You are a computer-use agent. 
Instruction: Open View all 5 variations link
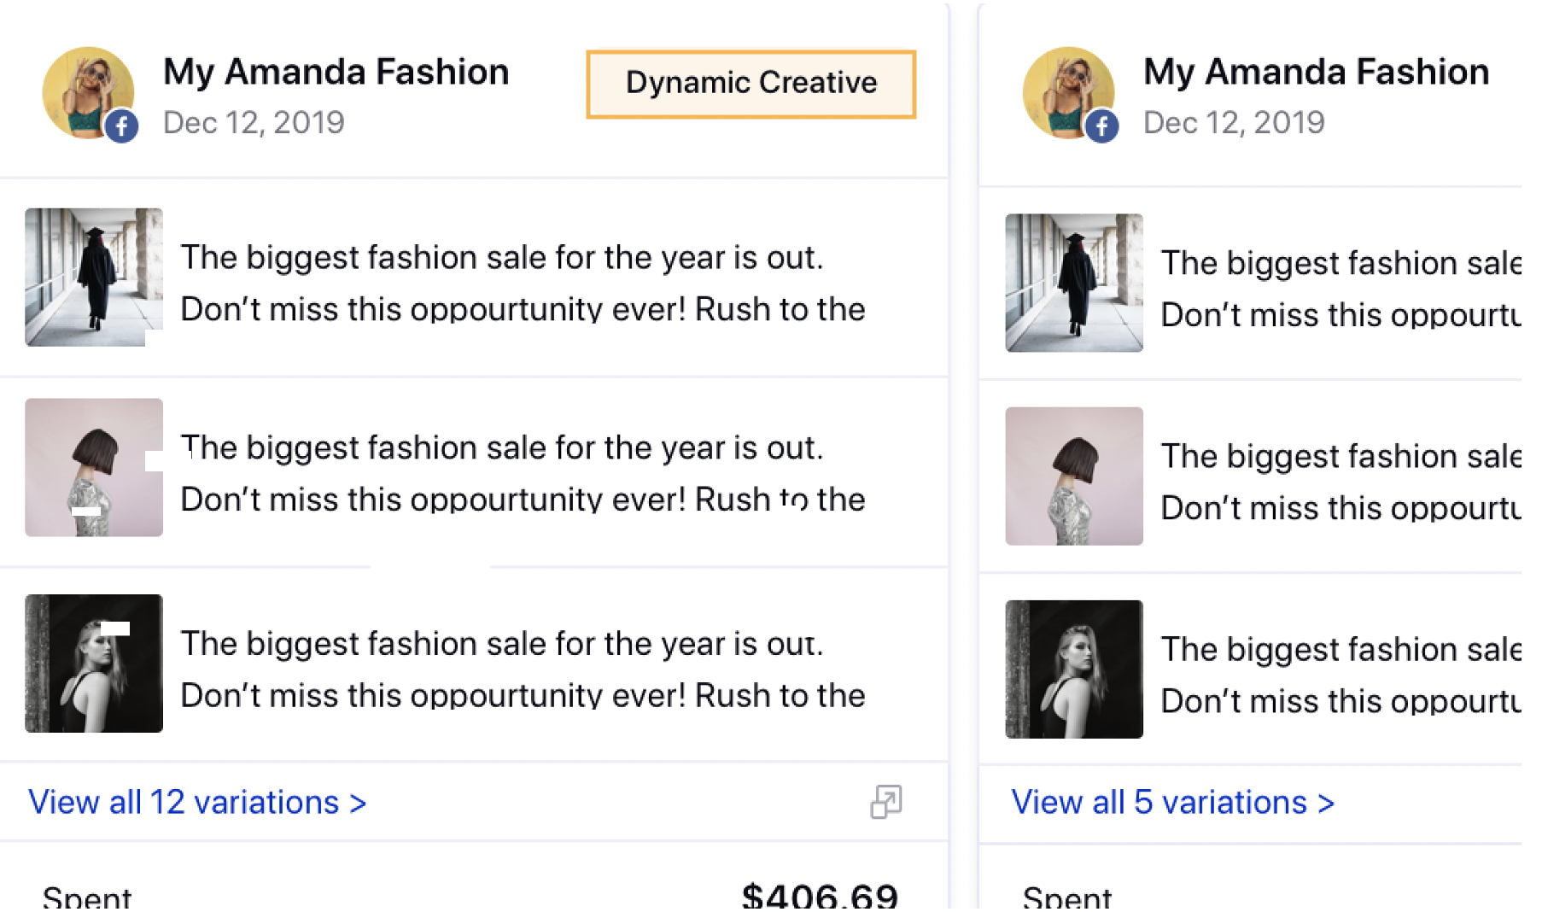click(1173, 802)
